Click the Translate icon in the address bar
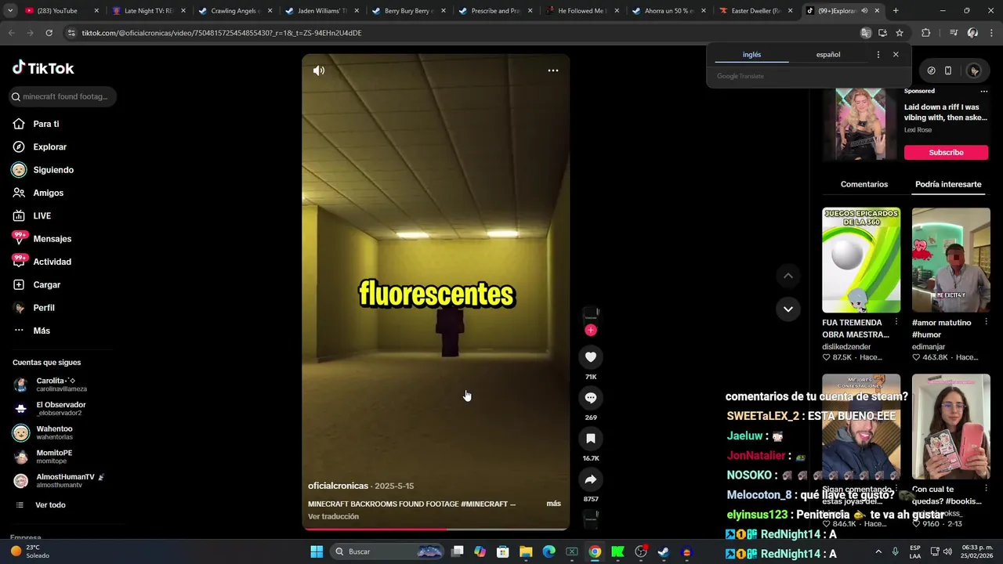 tap(866, 33)
